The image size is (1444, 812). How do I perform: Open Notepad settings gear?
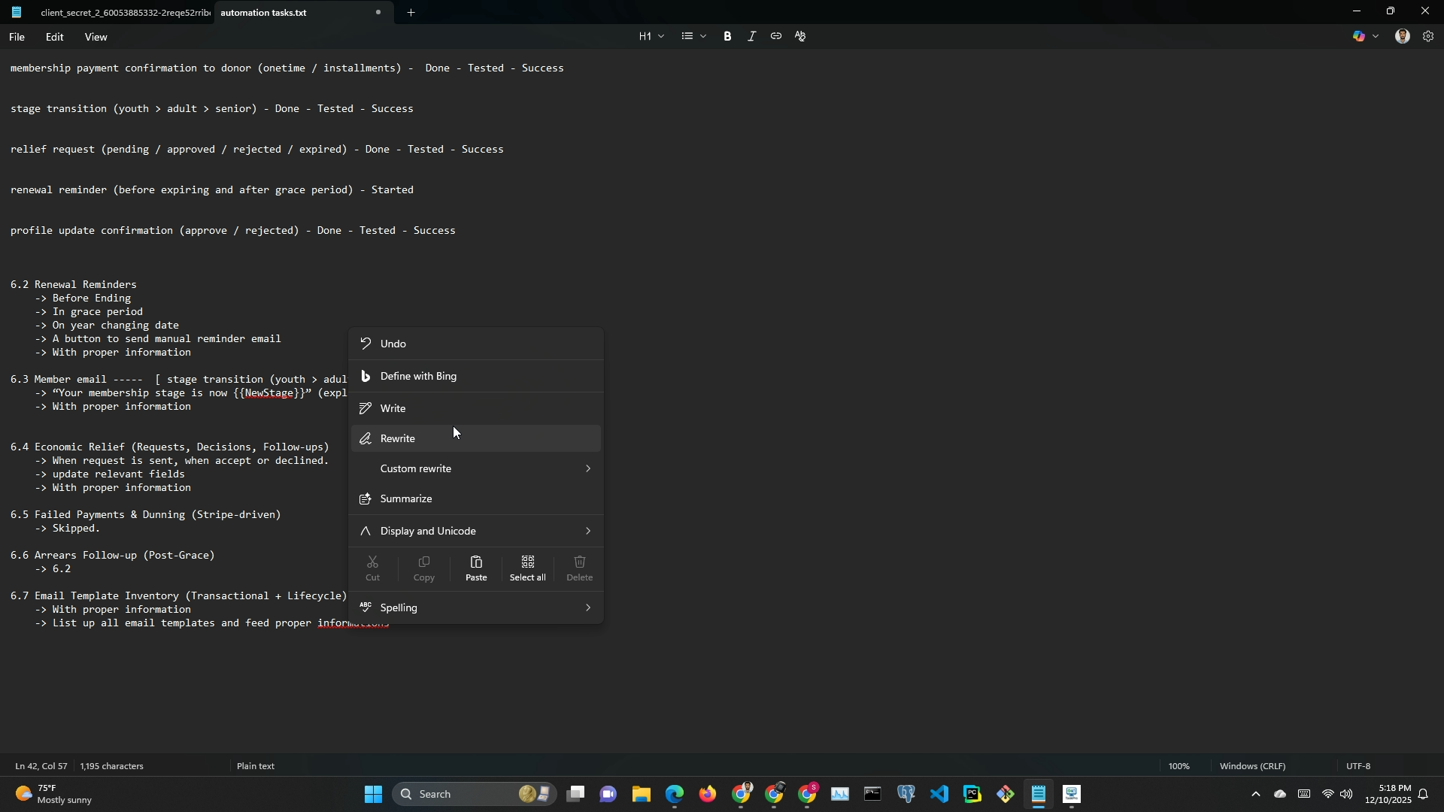click(x=1428, y=36)
